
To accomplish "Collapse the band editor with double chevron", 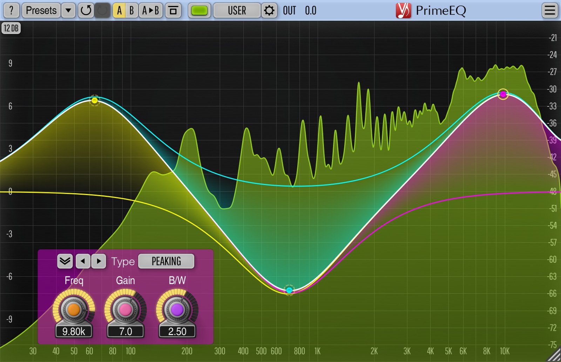I will [x=65, y=261].
